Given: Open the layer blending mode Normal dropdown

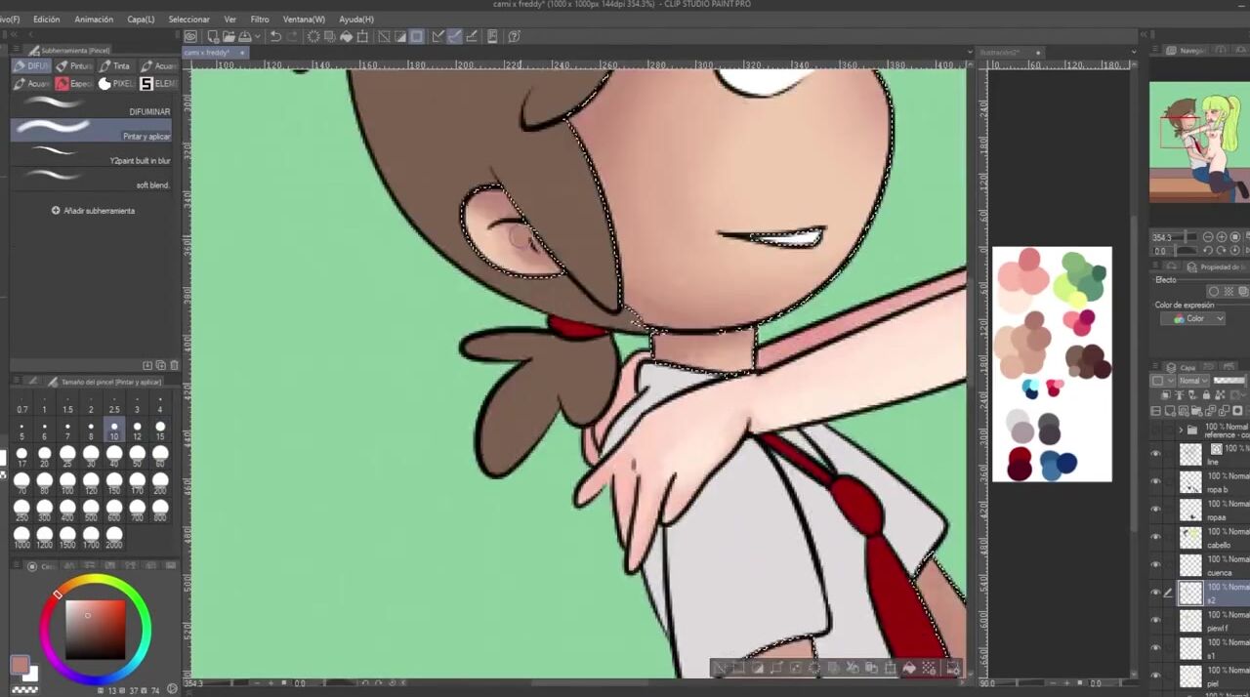Looking at the screenshot, I should pos(1192,381).
